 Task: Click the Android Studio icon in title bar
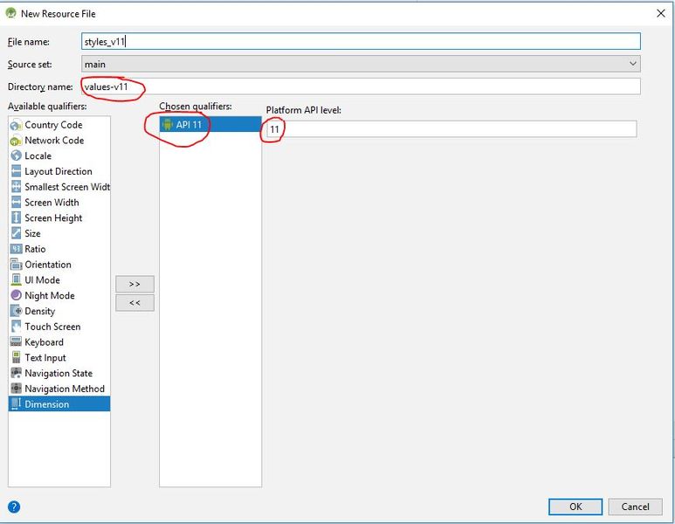click(10, 13)
